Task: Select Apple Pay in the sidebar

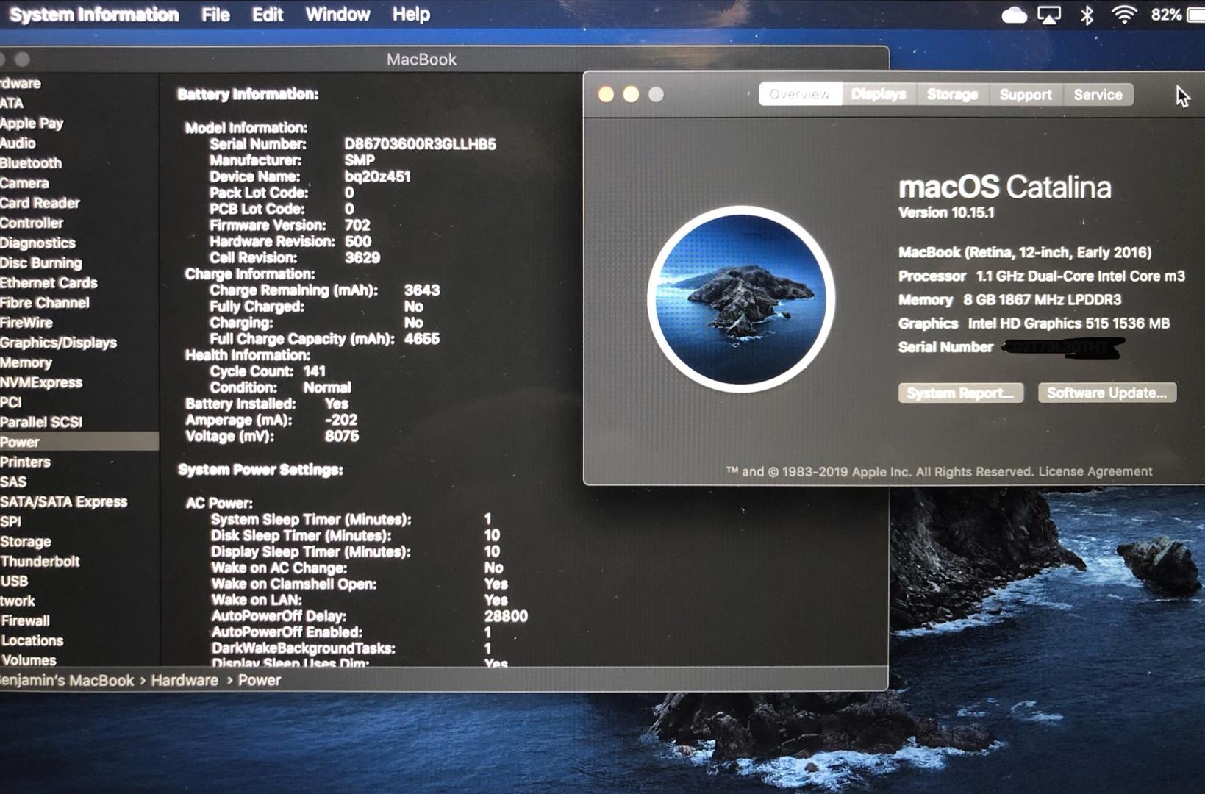Action: (x=32, y=123)
